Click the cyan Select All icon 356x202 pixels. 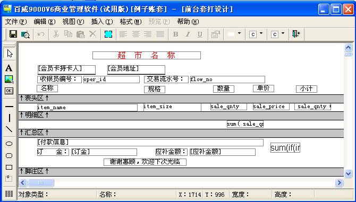(108, 34)
